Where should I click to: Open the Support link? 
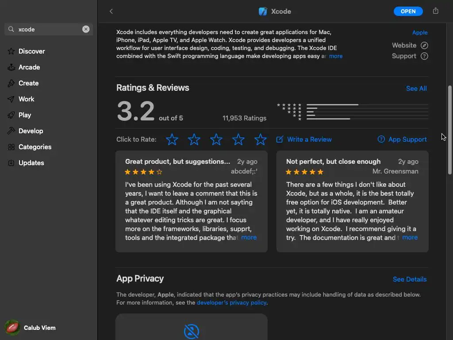404,56
